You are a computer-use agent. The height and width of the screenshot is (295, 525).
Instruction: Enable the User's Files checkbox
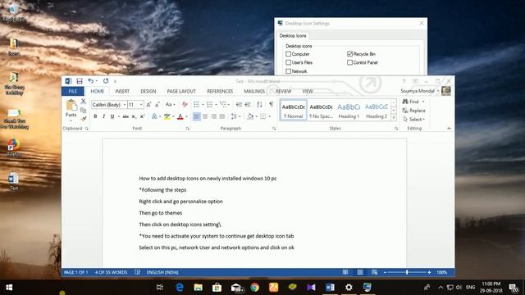[288, 62]
